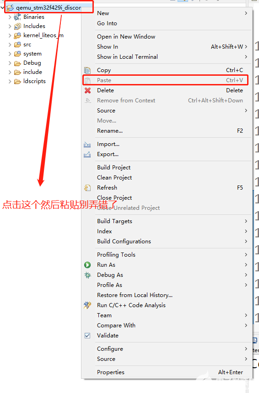Select the src folder
259x393 pixels.
click(x=27, y=45)
